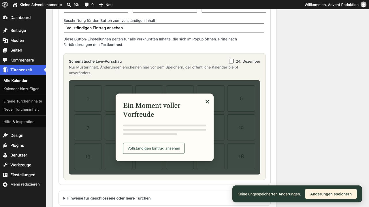The width and height of the screenshot is (369, 207).
Task: Enable the 24. Dezember checkbox
Action: pyautogui.click(x=231, y=61)
